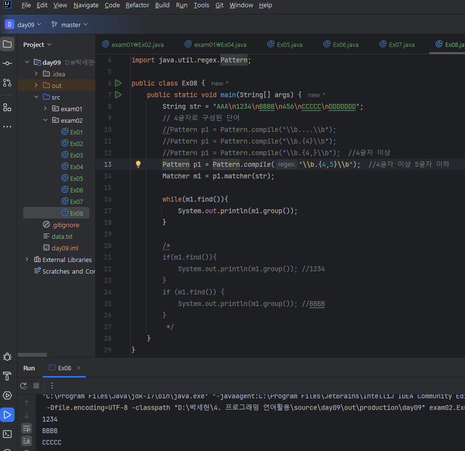
Task: Expand the out folder in project tree
Action: [36, 86]
